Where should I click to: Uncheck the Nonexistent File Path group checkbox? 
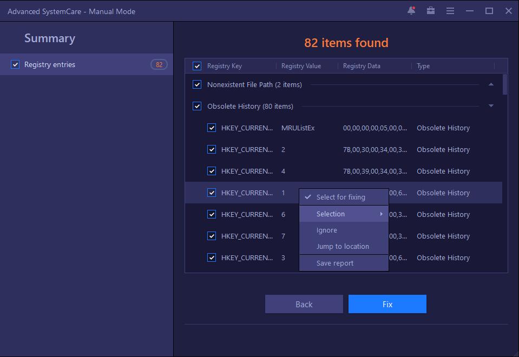(197, 84)
